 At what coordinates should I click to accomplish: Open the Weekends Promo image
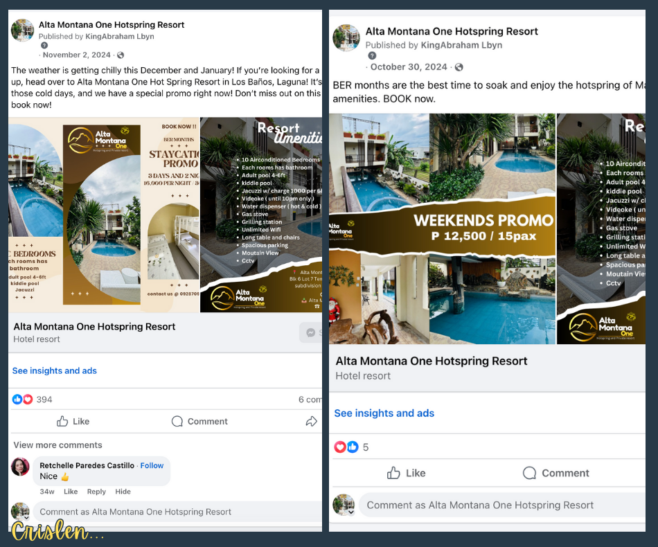pos(443,228)
